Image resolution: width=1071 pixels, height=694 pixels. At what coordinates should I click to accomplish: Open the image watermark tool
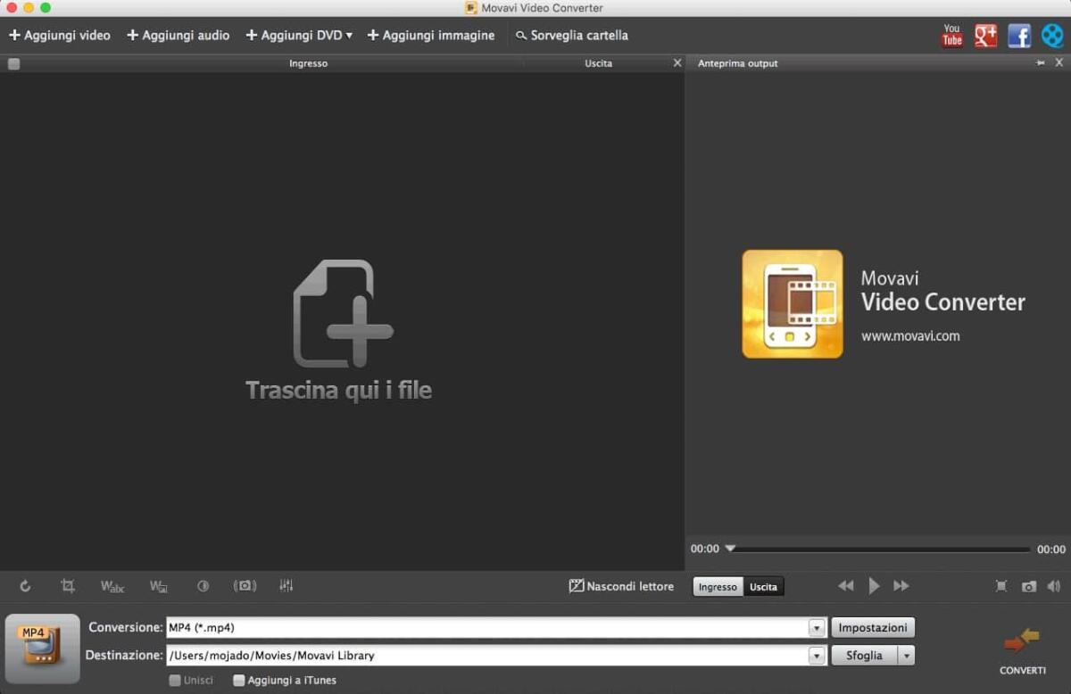point(158,586)
